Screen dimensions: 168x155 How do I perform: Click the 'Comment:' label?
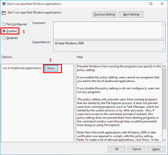tap(39, 23)
